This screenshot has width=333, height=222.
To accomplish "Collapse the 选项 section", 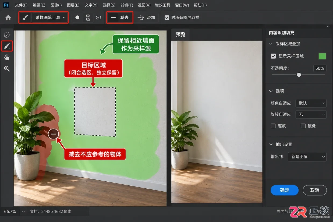I will (271, 91).
